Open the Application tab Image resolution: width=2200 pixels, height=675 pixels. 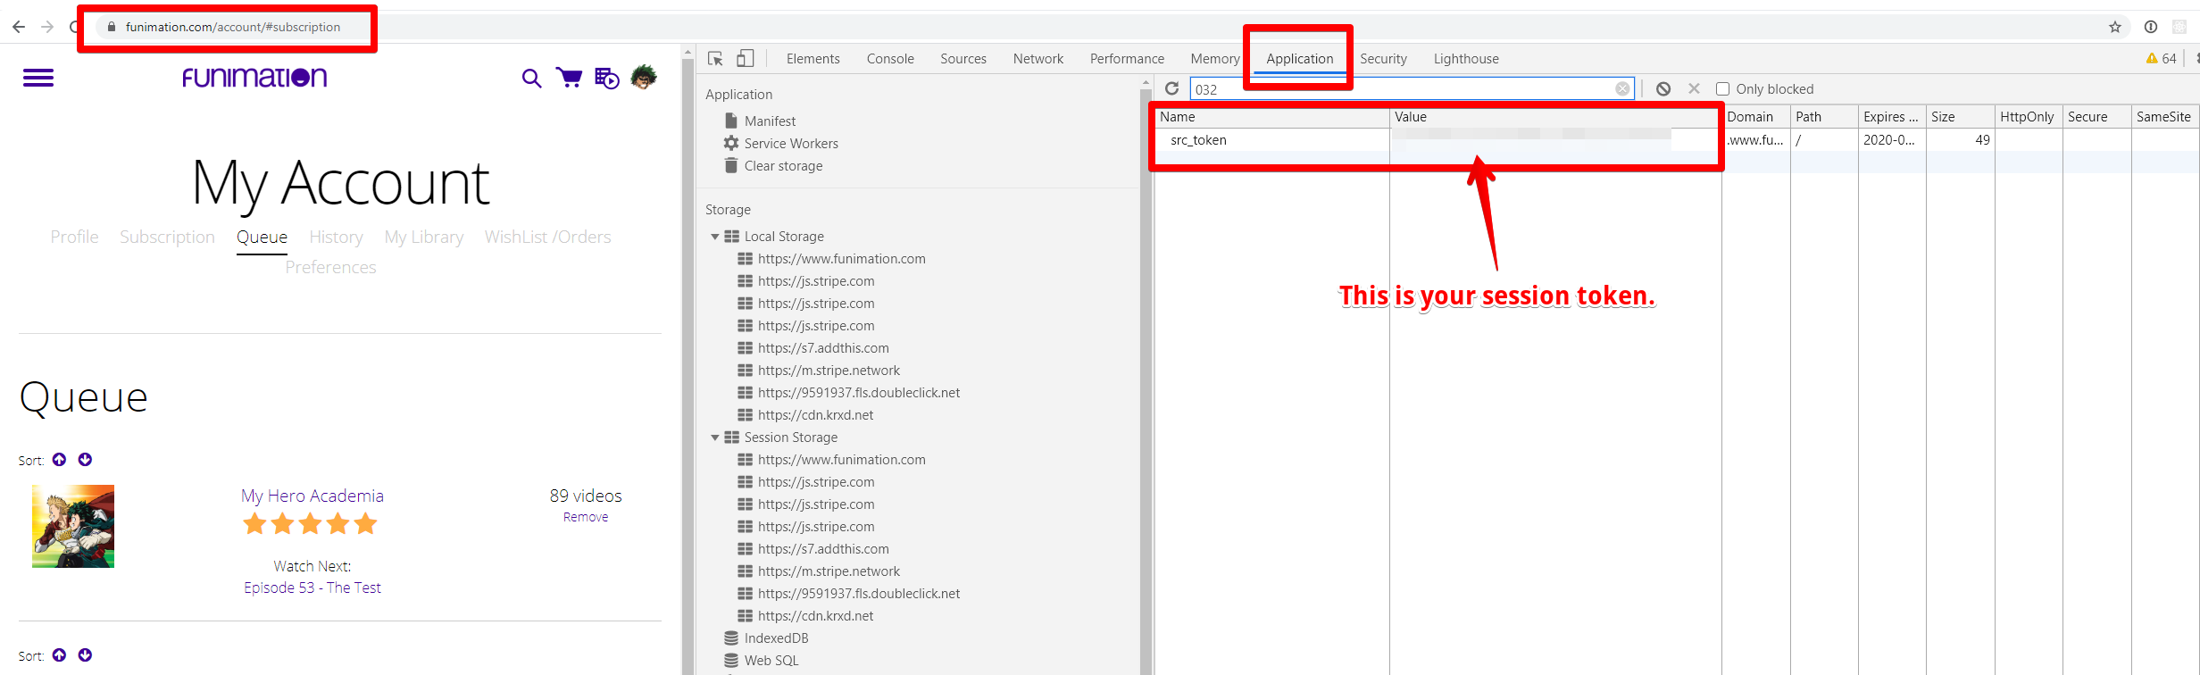[1299, 59]
